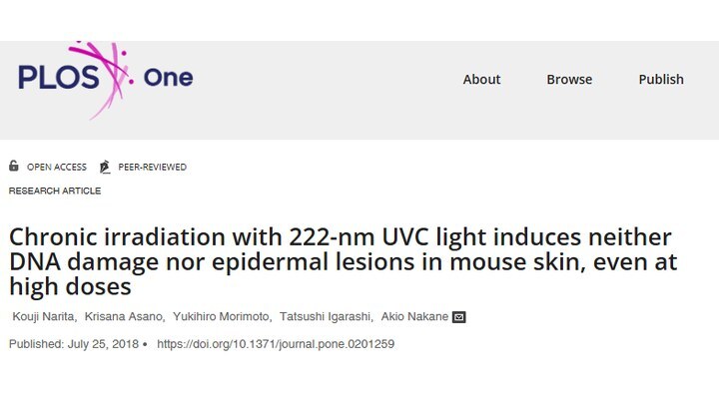719x399 pixels.
Task: Click the PLOS One logo
Action: 106,80
